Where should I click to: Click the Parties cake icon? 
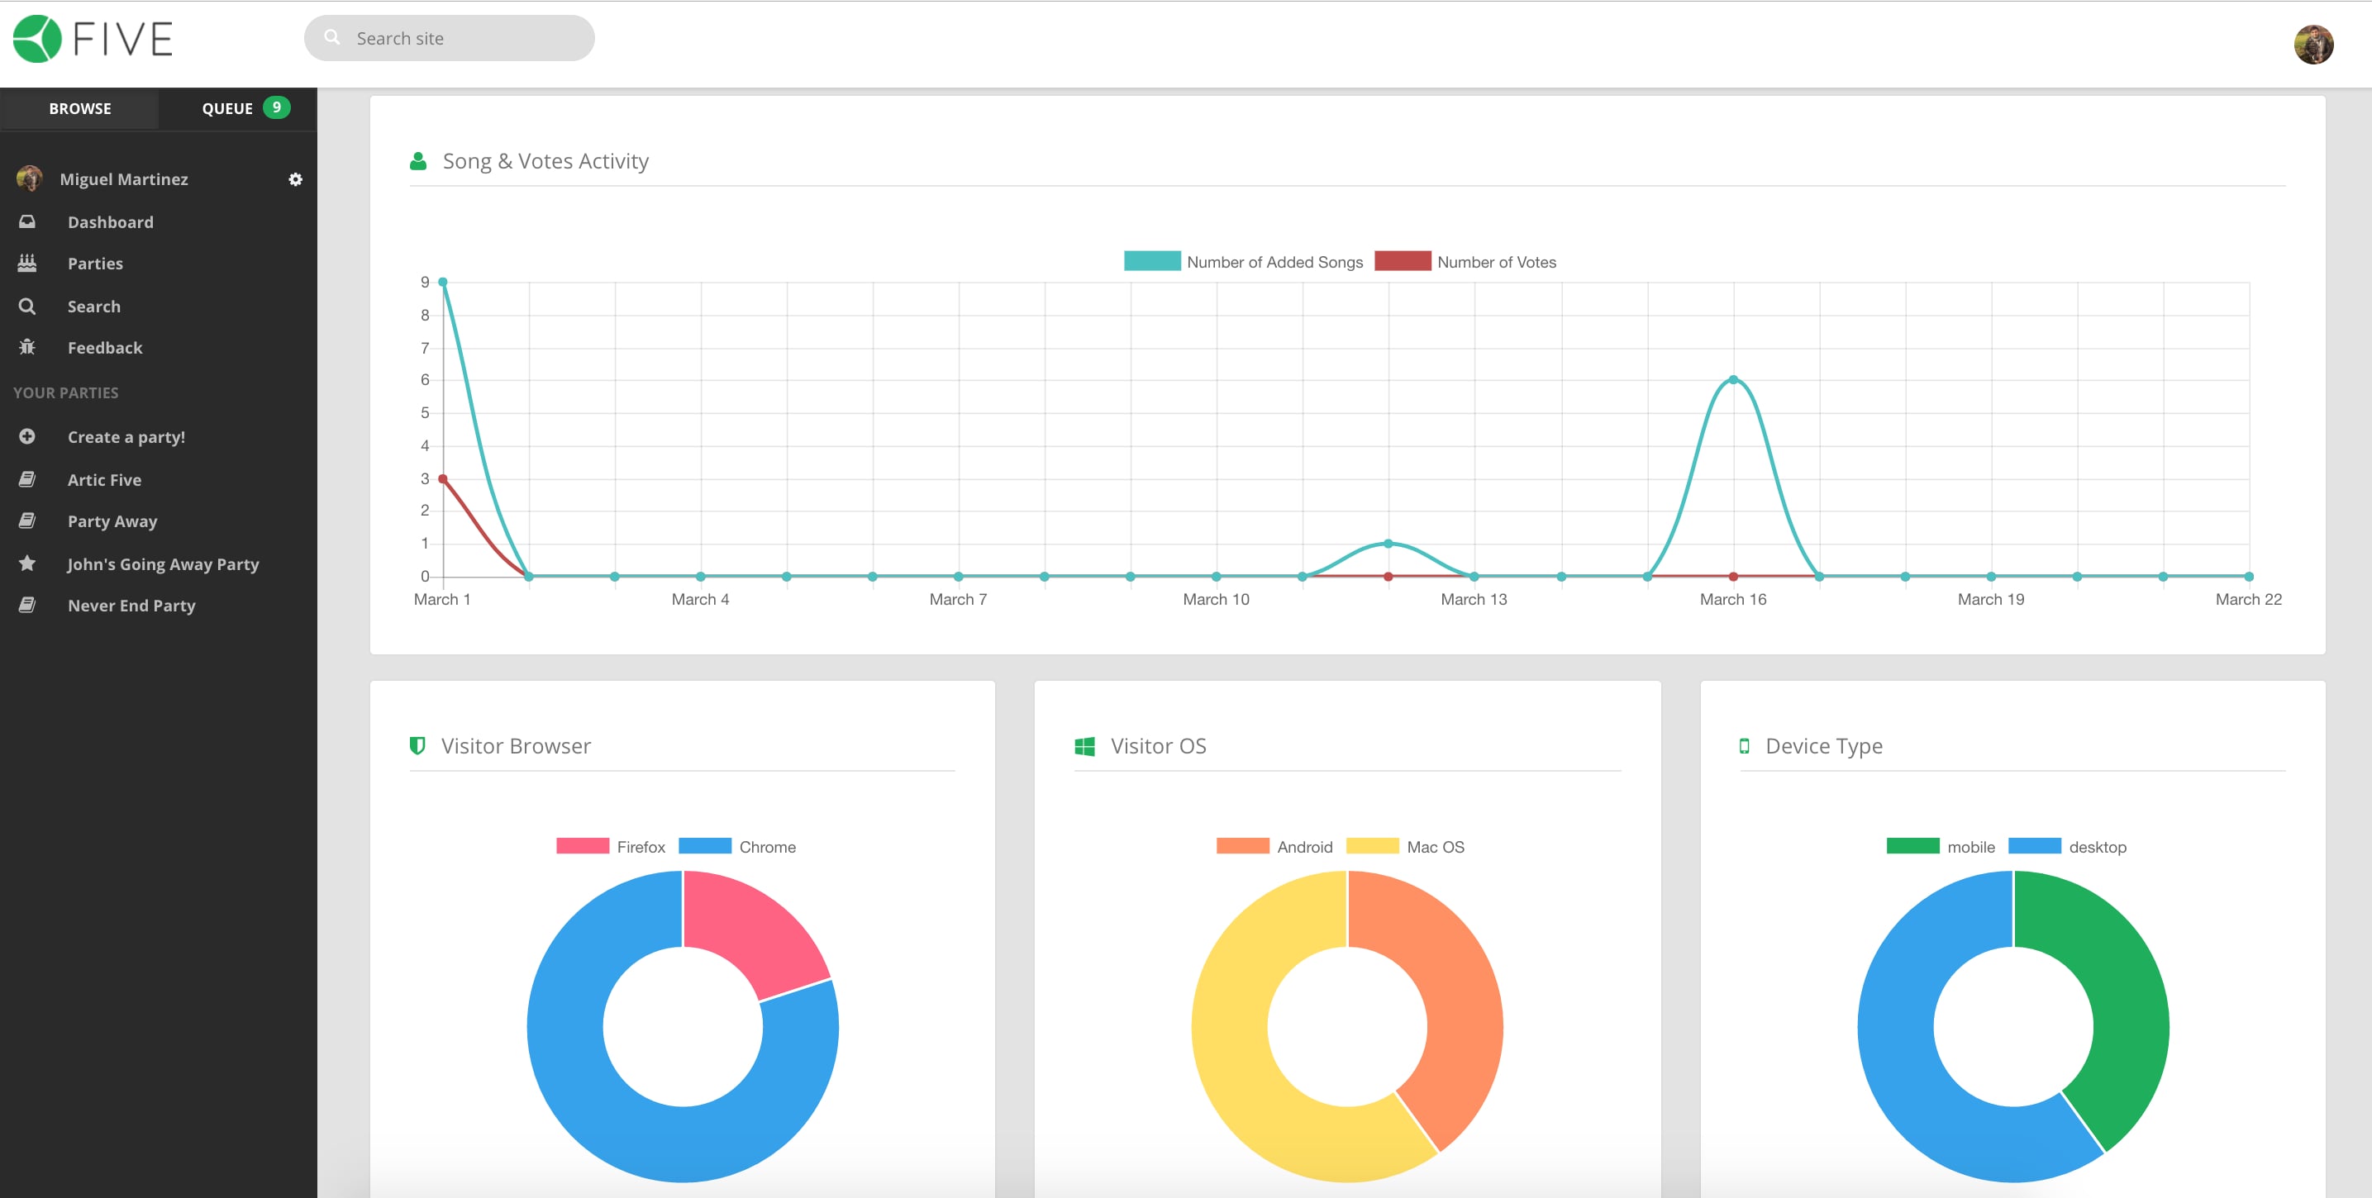[x=27, y=264]
